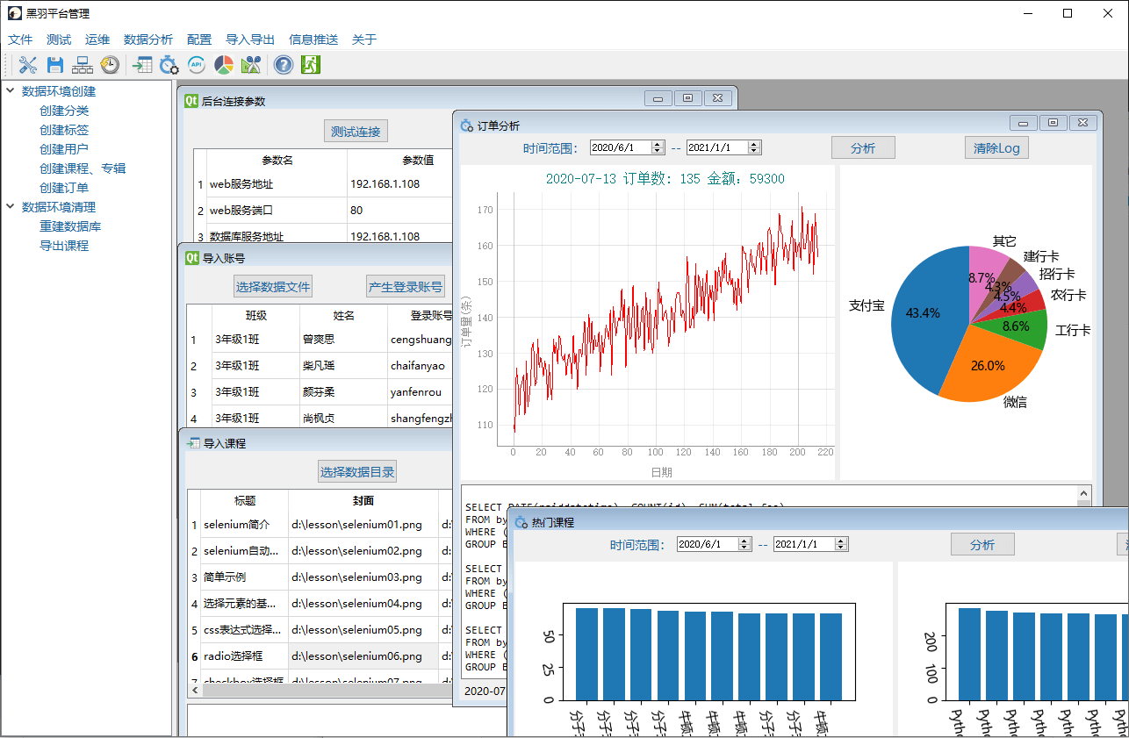This screenshot has height=738, width=1129.
Task: Click the log scrollbar up arrow in 订单分析
Action: (x=1084, y=493)
